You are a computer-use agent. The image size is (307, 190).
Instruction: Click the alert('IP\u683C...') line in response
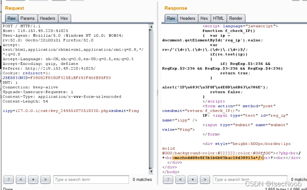pyautogui.click(x=215, y=87)
